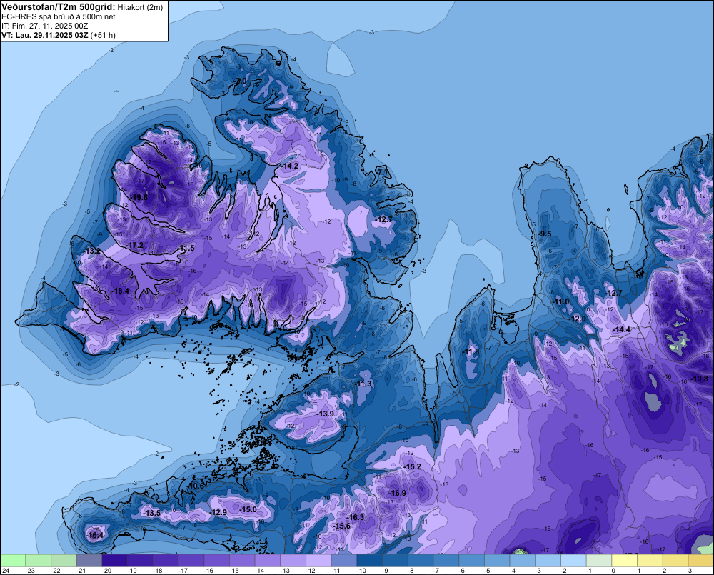The width and height of the screenshot is (714, 575).
Task: Click the -14.2 temperature value
Action: tap(290, 166)
